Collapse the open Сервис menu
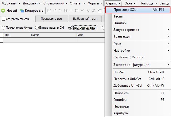This screenshot has width=171, height=117. (x=113, y=3)
